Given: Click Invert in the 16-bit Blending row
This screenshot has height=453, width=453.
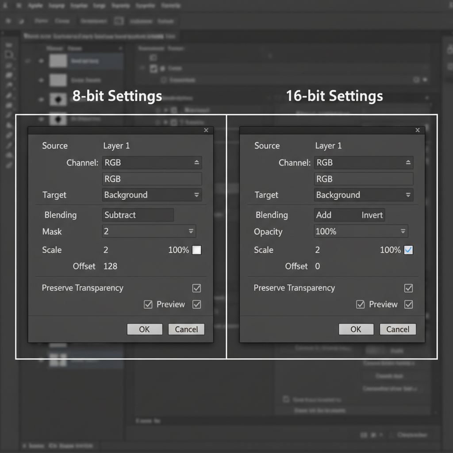Looking at the screenshot, I should [x=372, y=215].
